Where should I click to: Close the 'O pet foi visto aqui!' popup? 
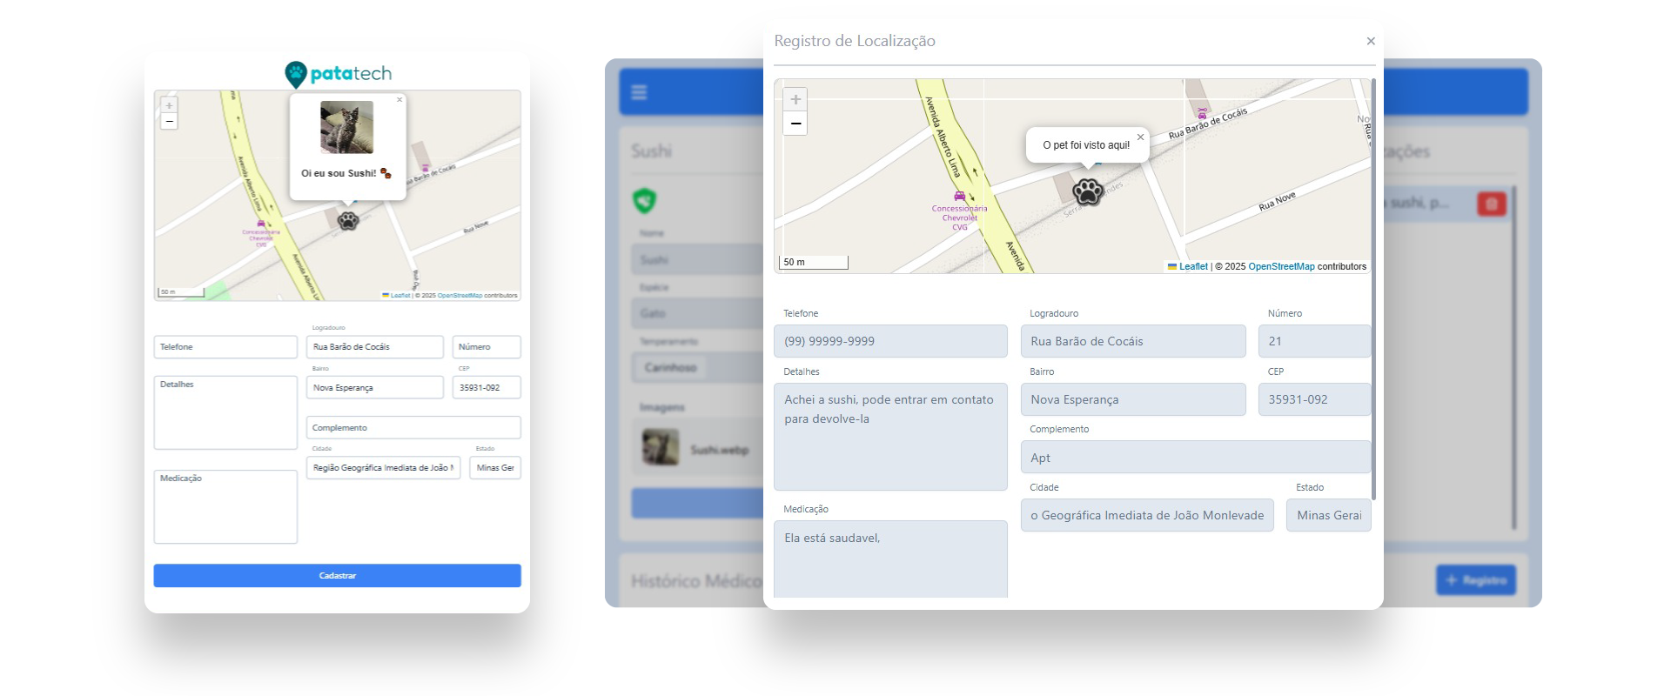coord(1140,137)
